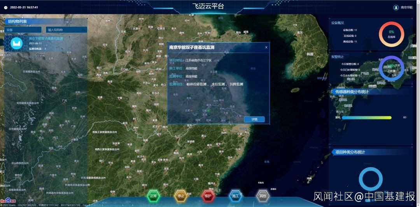Click the green 正常 status hexagon
Viewport: 420px width, 207px height.
153,196
